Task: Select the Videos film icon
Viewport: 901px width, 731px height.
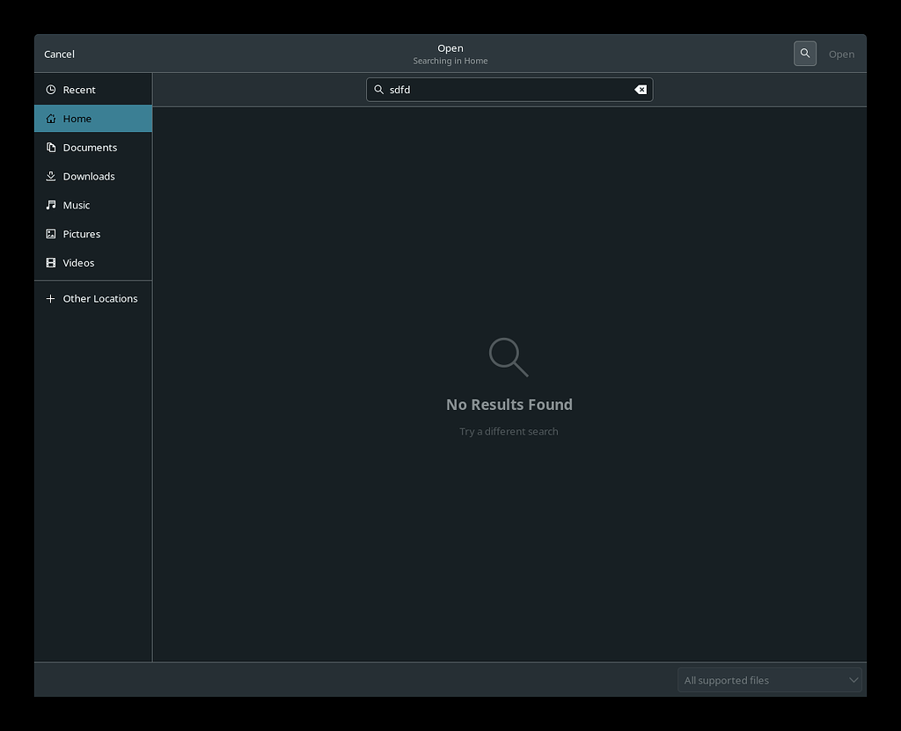Action: [51, 262]
